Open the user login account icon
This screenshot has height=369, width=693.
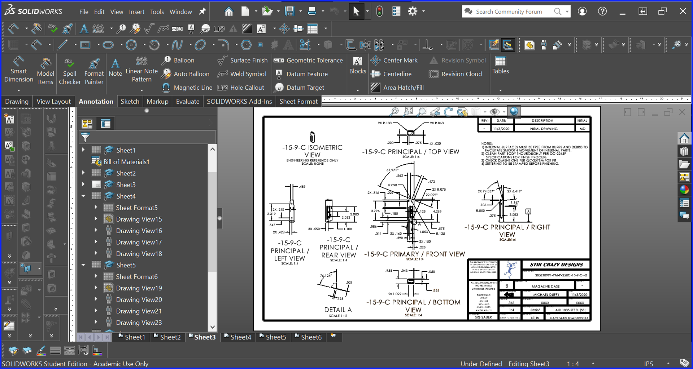pyautogui.click(x=582, y=12)
